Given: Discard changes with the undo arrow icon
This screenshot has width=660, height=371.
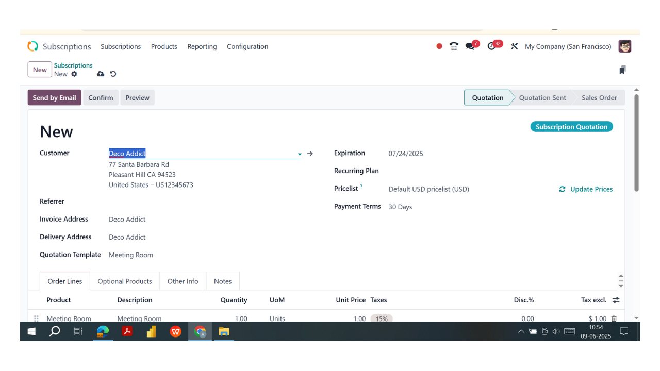Looking at the screenshot, I should click(113, 74).
